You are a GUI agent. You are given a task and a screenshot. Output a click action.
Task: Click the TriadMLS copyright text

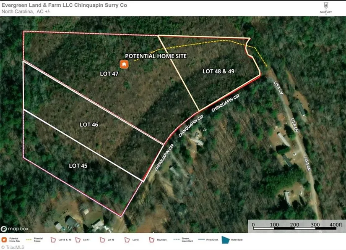point(13,247)
